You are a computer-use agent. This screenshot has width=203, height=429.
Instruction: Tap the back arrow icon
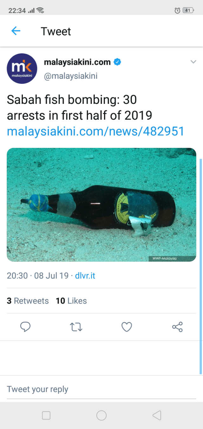pyautogui.click(x=16, y=31)
